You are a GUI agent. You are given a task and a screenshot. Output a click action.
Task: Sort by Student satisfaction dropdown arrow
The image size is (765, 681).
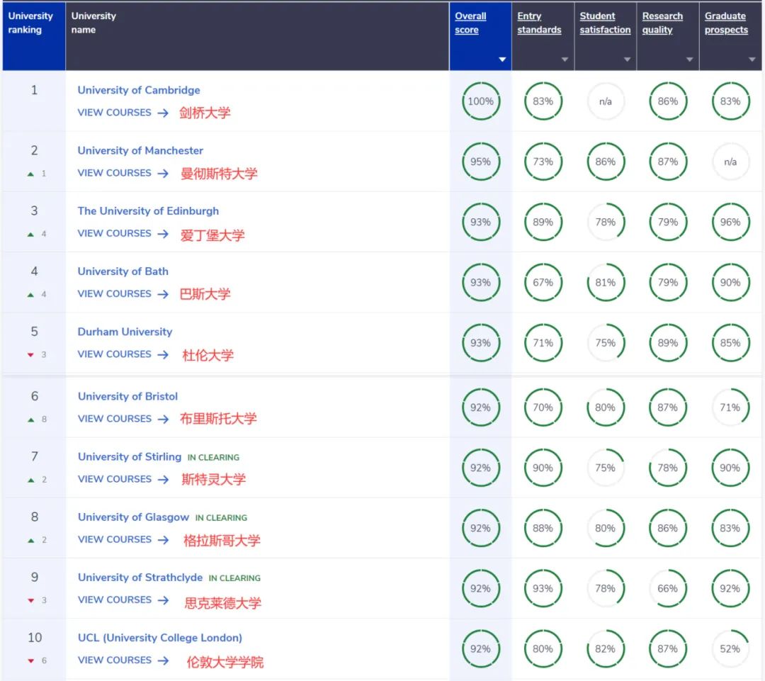[627, 60]
